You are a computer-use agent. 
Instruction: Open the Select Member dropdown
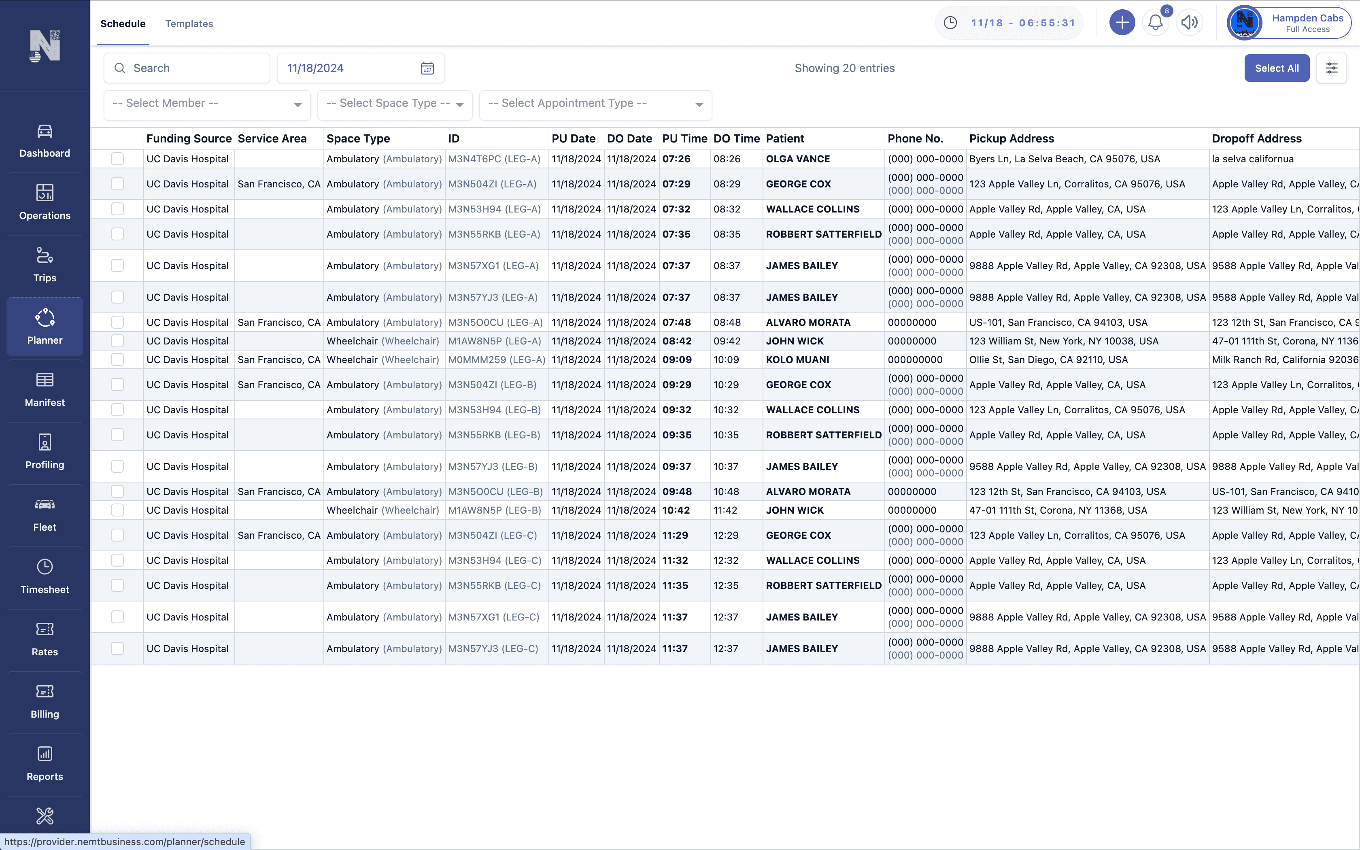(206, 104)
